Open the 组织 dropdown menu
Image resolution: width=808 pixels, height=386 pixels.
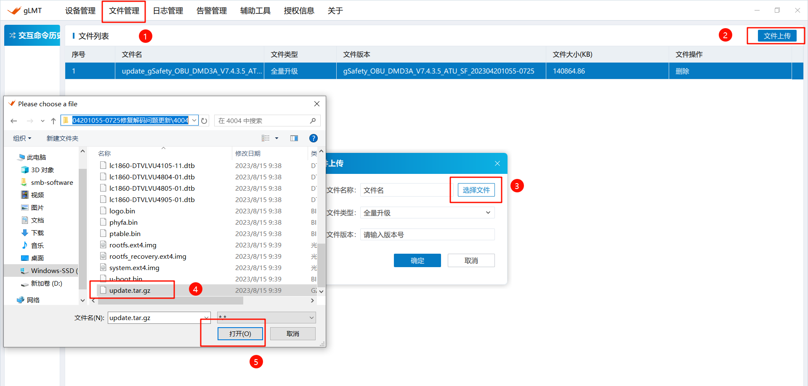point(22,138)
